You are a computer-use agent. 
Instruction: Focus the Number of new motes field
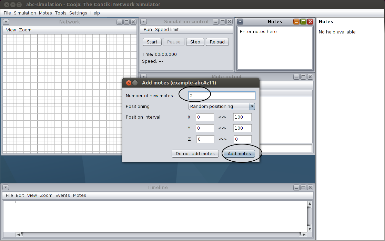point(222,96)
